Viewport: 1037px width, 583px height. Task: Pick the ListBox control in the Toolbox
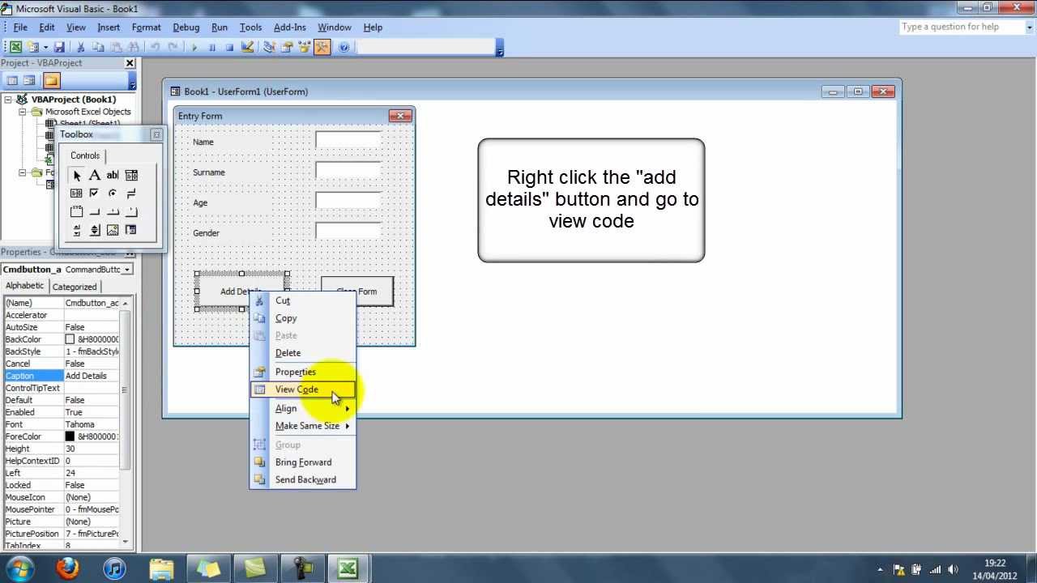pyautogui.click(x=76, y=193)
